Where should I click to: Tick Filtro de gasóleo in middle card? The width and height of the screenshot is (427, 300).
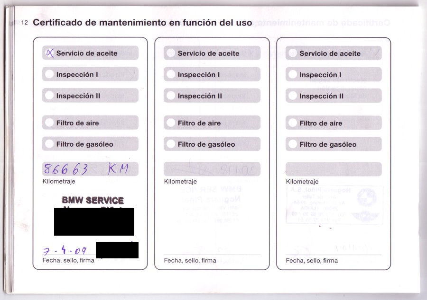[x=171, y=144]
